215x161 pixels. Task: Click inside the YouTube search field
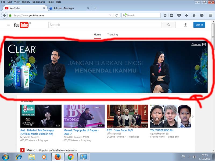coord(105,25)
